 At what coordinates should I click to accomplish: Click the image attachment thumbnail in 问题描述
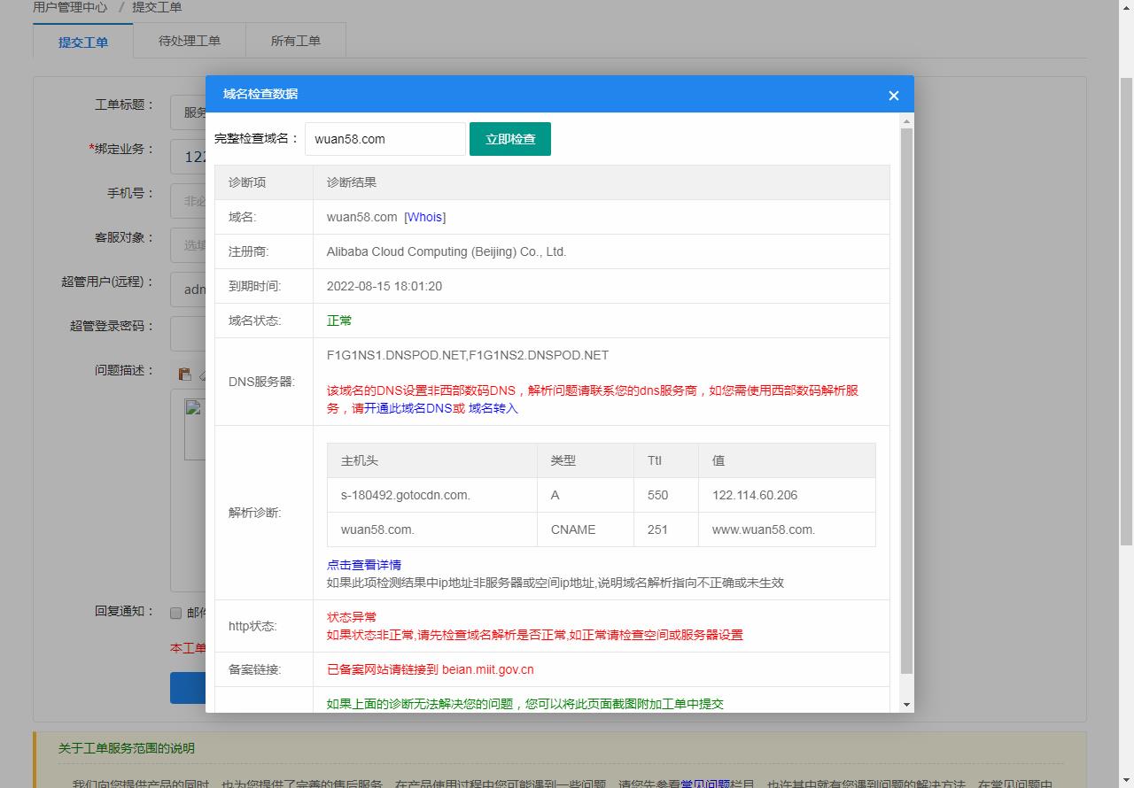[x=192, y=407]
